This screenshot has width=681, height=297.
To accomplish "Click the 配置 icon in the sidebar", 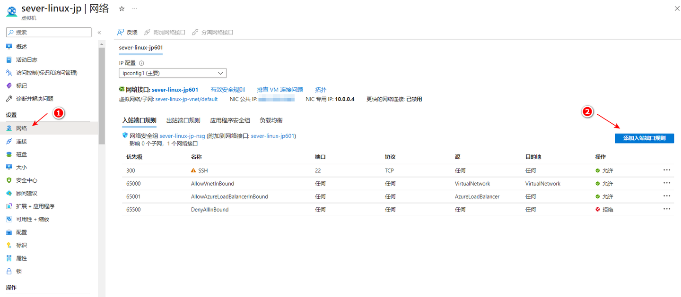I will (9, 232).
